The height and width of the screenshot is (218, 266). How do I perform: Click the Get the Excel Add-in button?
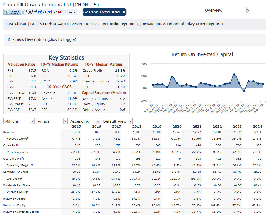[x=104, y=12]
